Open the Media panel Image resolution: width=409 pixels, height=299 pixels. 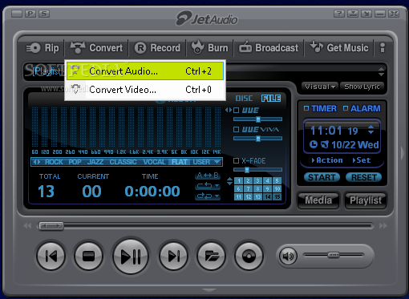click(x=318, y=200)
